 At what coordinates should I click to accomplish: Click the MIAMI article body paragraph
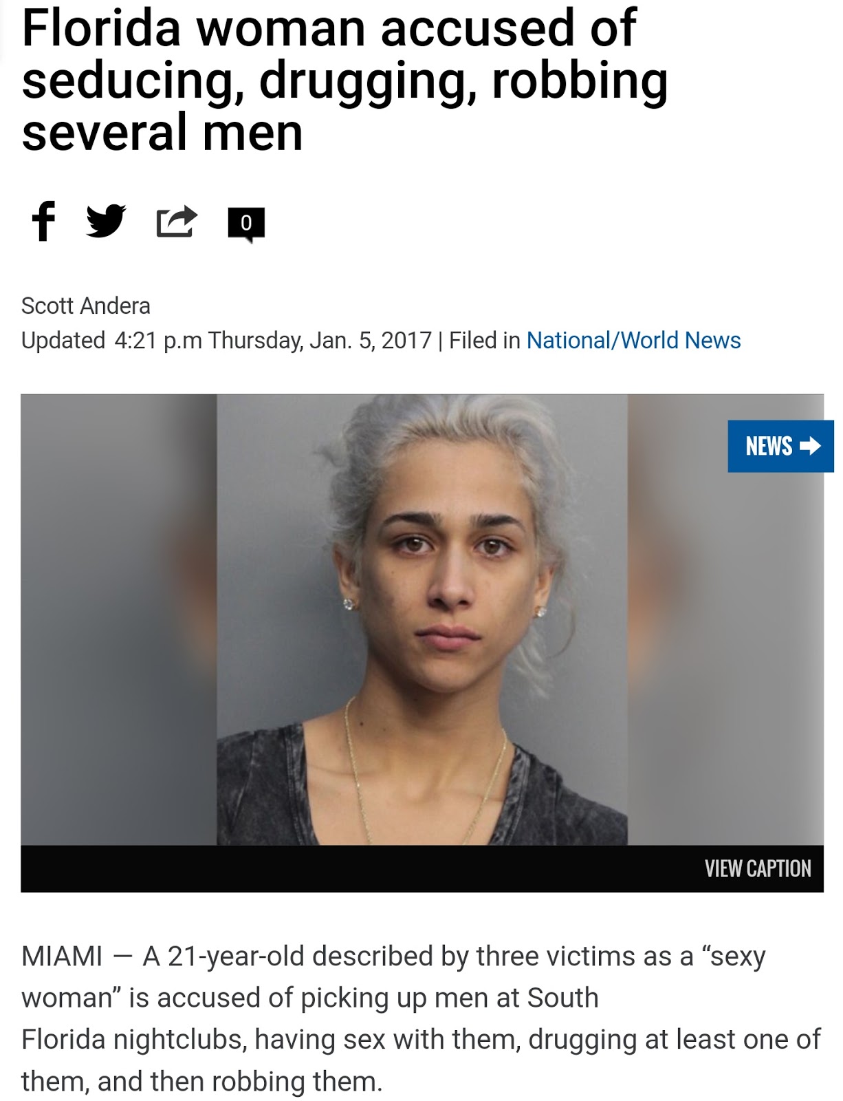pos(421,1018)
